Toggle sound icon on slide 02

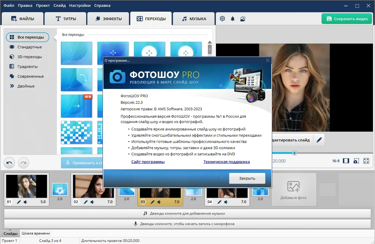[x=92, y=202]
